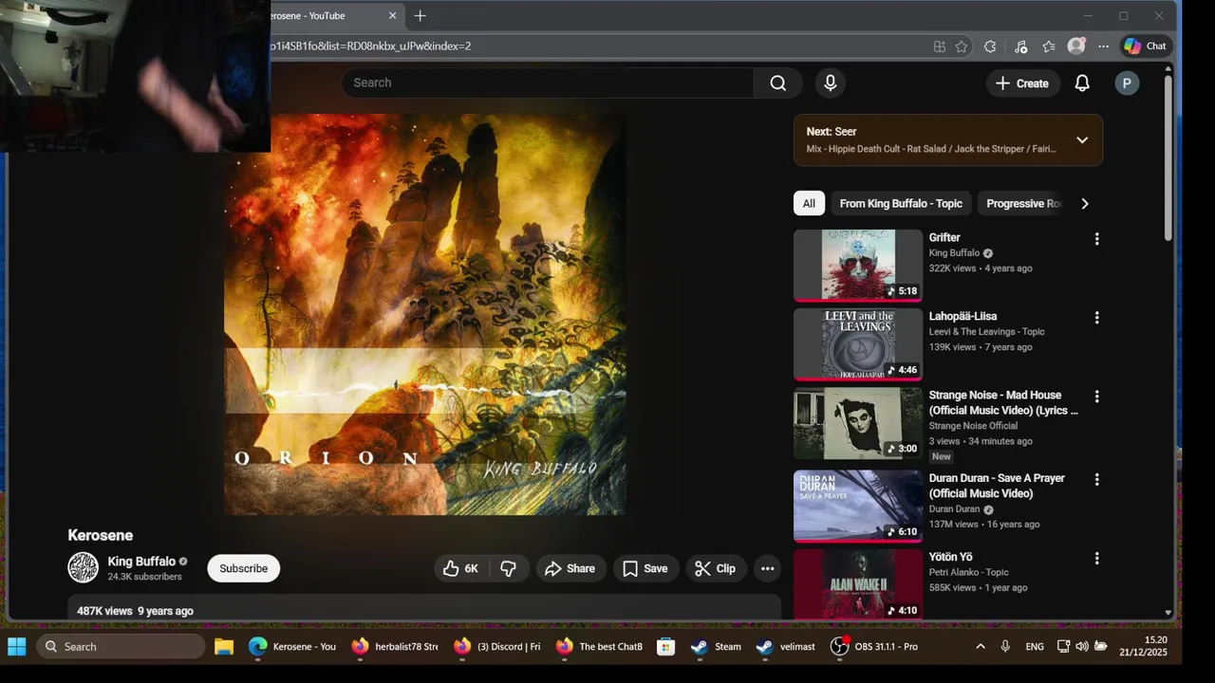
Task: Open new browser tab with plus button
Action: click(420, 15)
